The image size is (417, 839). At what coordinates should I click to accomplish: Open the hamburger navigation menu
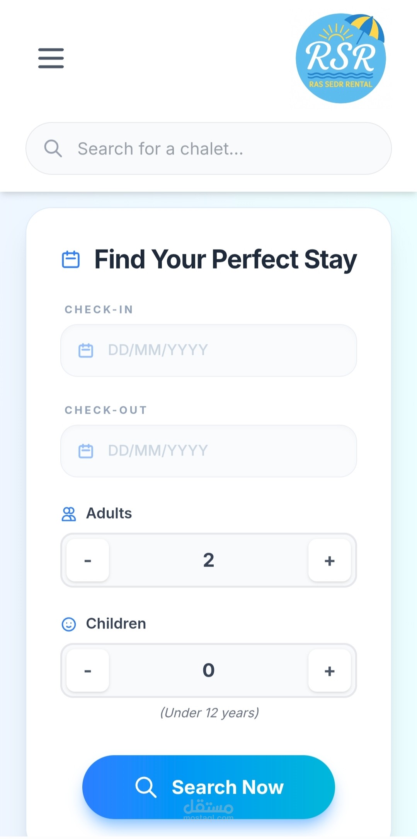coord(51,58)
